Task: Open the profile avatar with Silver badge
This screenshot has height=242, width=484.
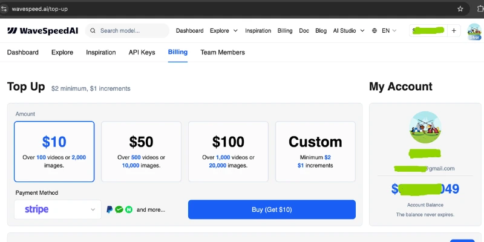Action: pyautogui.click(x=474, y=31)
